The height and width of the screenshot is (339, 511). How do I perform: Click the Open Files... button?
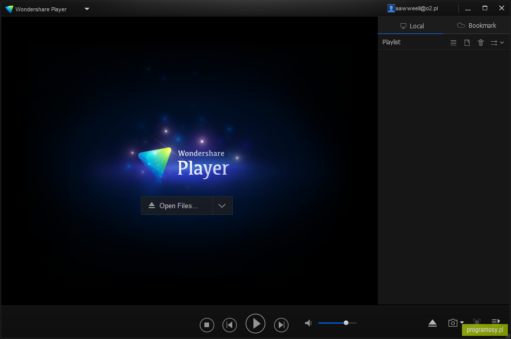click(x=177, y=206)
